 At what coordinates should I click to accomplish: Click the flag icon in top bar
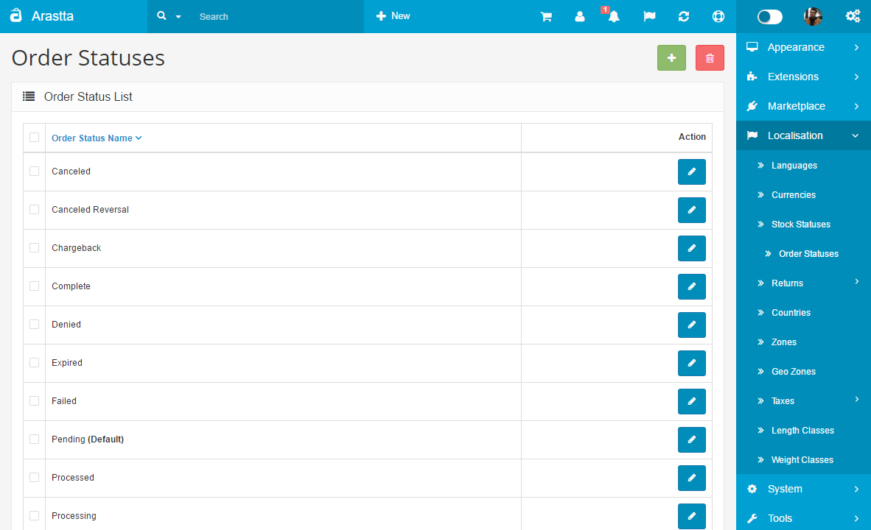(x=649, y=17)
